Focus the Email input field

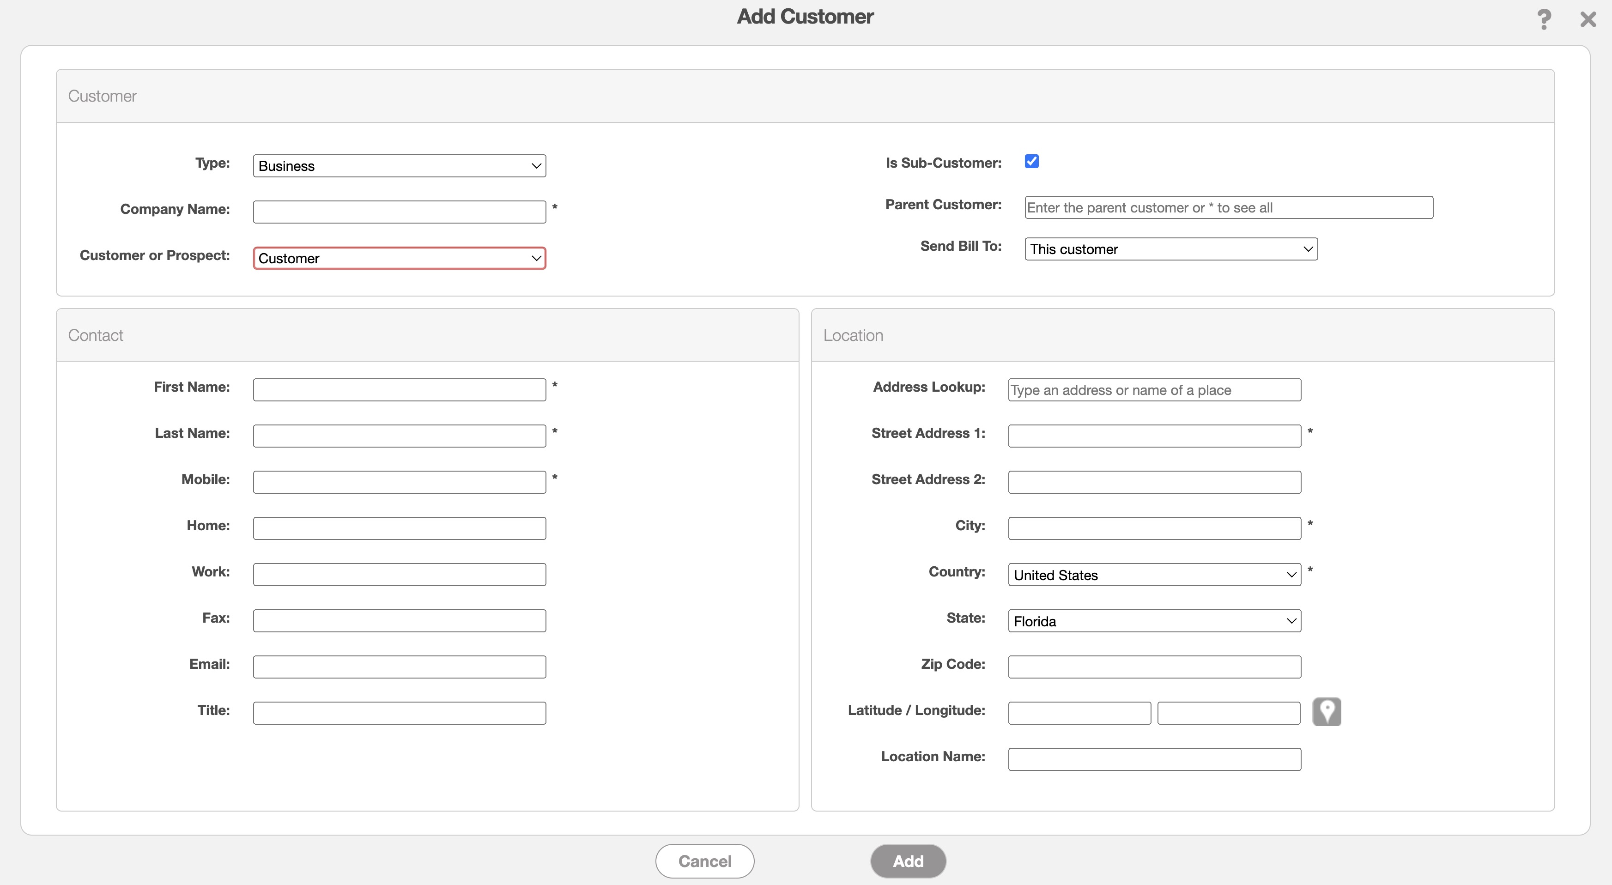399,667
